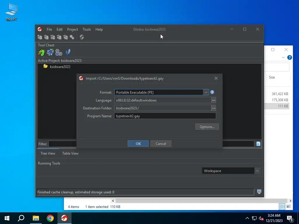Open the Edit menu
The image size is (299, 224).
pyautogui.click(x=60, y=29)
